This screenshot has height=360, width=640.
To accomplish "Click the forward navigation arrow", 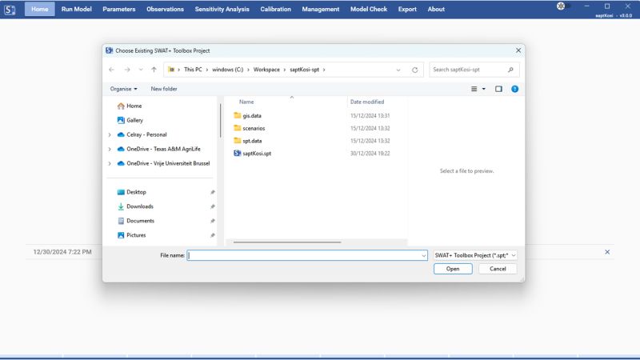I will [x=127, y=70].
